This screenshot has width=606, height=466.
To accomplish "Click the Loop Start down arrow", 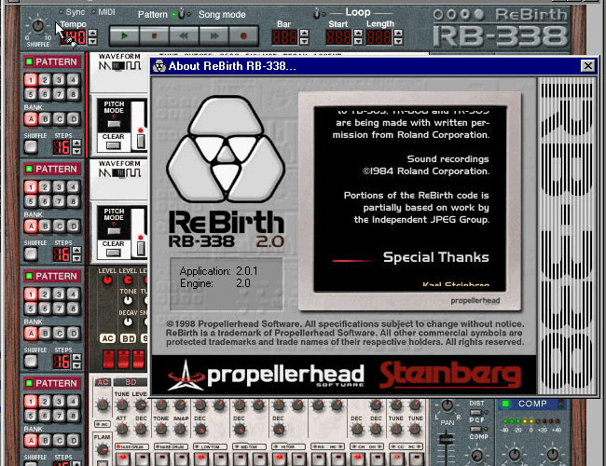I will coord(358,41).
